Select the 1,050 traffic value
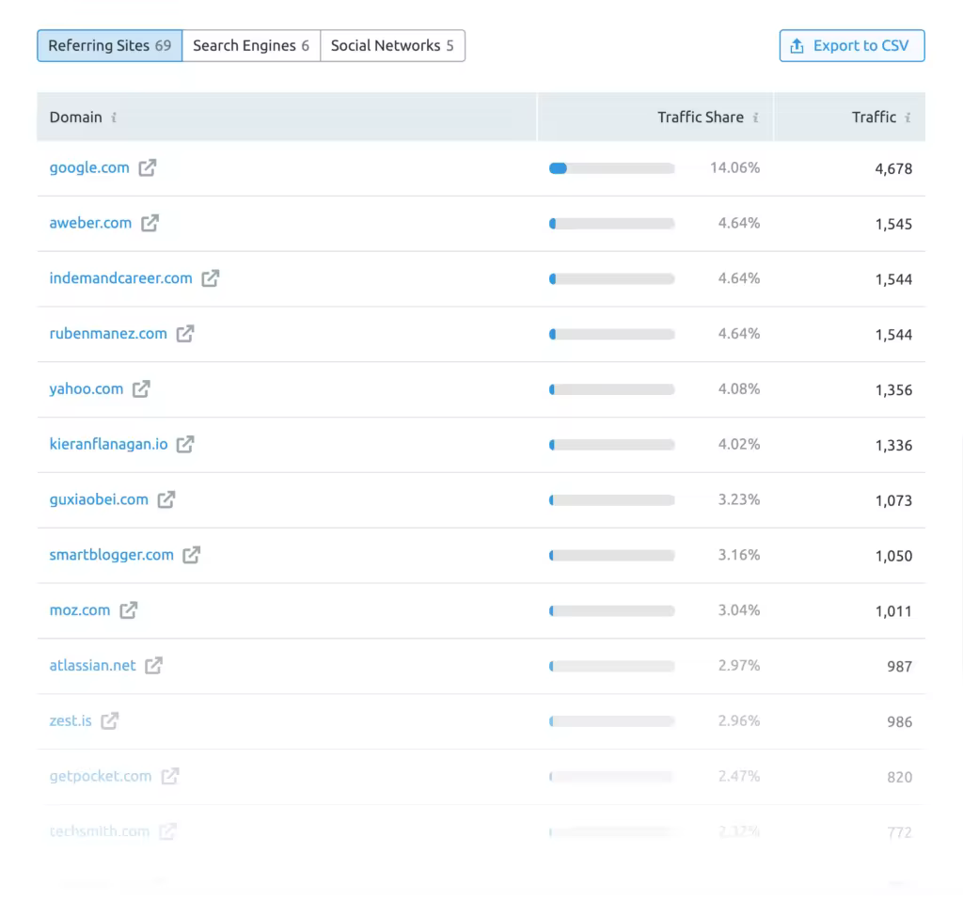 (x=893, y=556)
